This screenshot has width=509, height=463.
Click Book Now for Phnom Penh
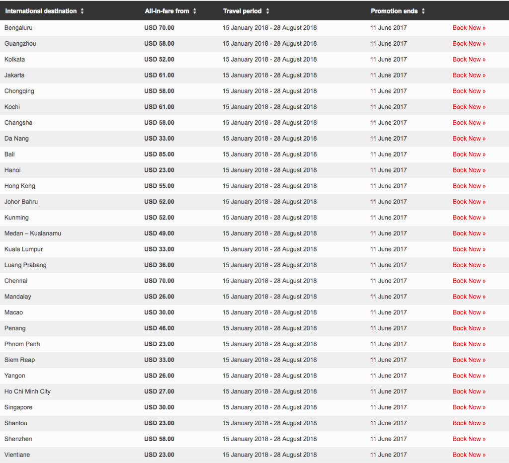click(469, 344)
